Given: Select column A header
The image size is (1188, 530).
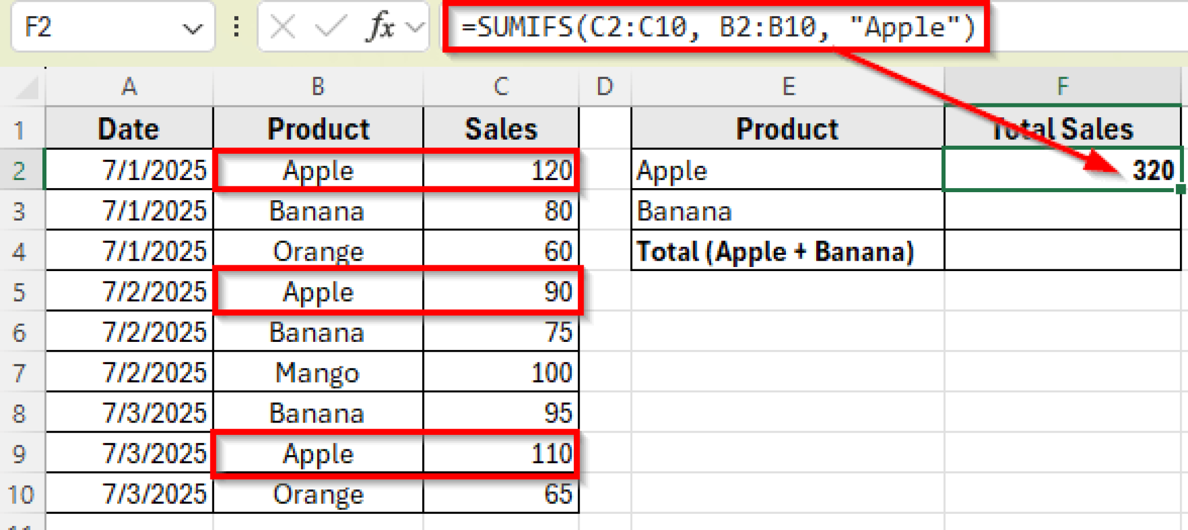Looking at the screenshot, I should pyautogui.click(x=129, y=87).
